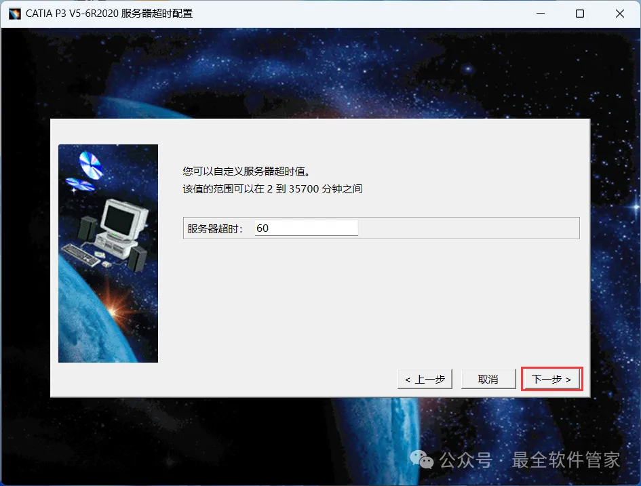Minimize the CATIA setup window

coord(541,14)
